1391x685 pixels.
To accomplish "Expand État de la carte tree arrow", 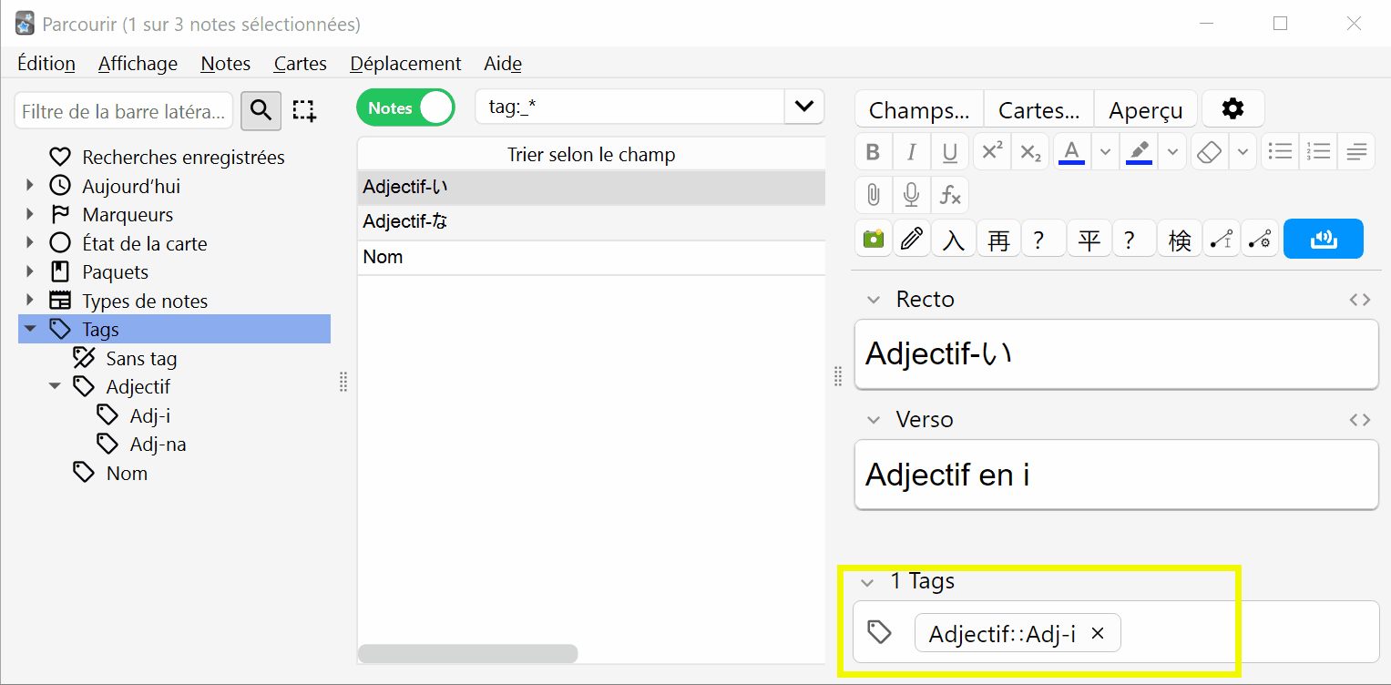I will pyautogui.click(x=30, y=243).
